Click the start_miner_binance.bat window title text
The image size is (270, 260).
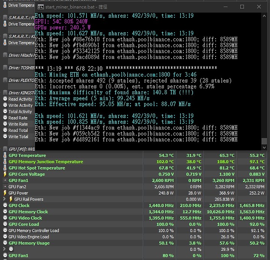click(x=76, y=7)
